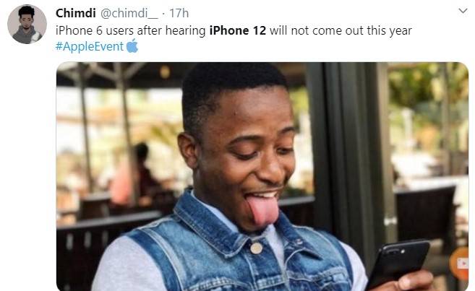Expand the tweet options chevron menu
The height and width of the screenshot is (291, 475).
pos(463,12)
